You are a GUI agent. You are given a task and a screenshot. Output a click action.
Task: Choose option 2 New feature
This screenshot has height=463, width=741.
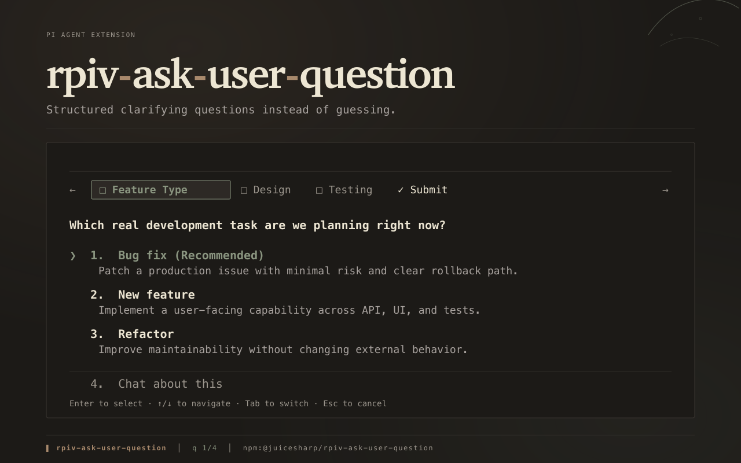click(x=142, y=295)
